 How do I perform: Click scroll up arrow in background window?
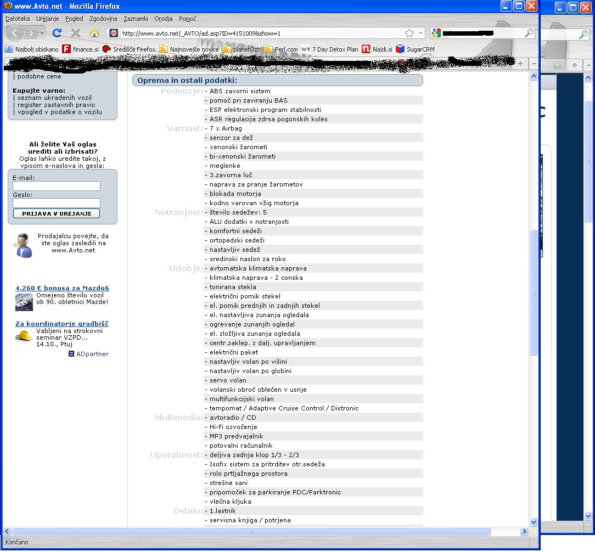pos(588,78)
